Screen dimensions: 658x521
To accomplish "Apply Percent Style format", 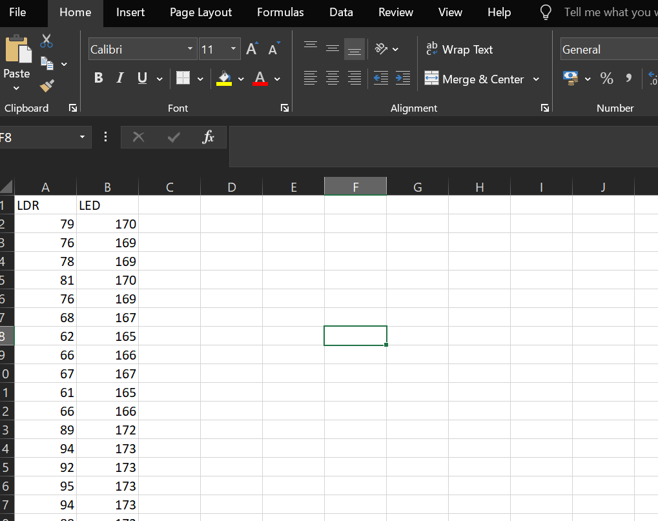I will [606, 78].
